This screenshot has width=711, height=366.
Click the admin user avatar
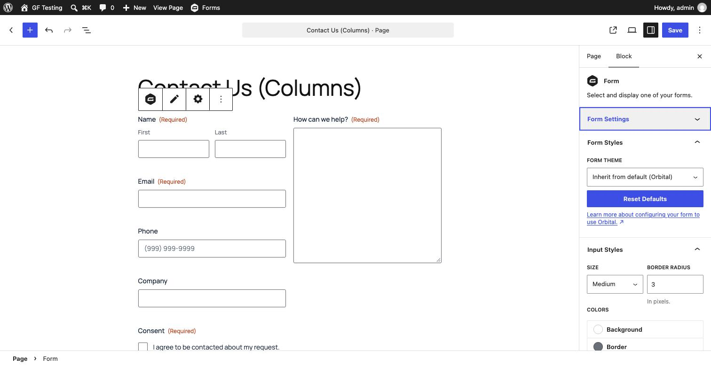[x=702, y=8]
